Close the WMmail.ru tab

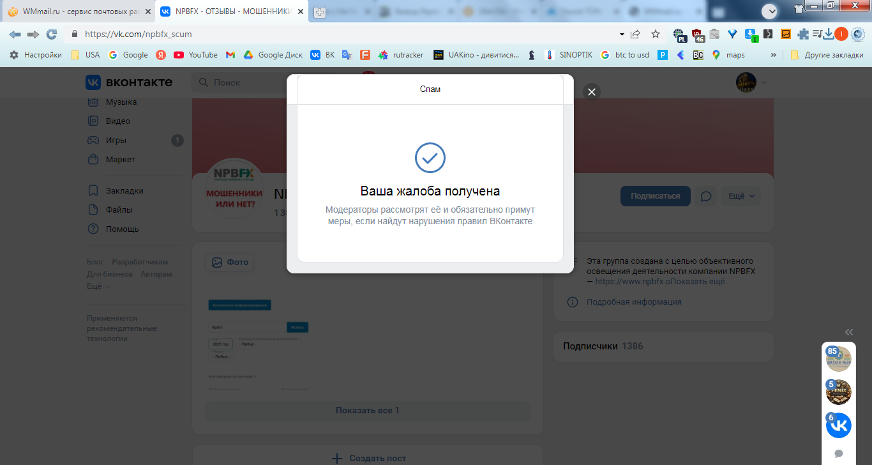tap(147, 11)
